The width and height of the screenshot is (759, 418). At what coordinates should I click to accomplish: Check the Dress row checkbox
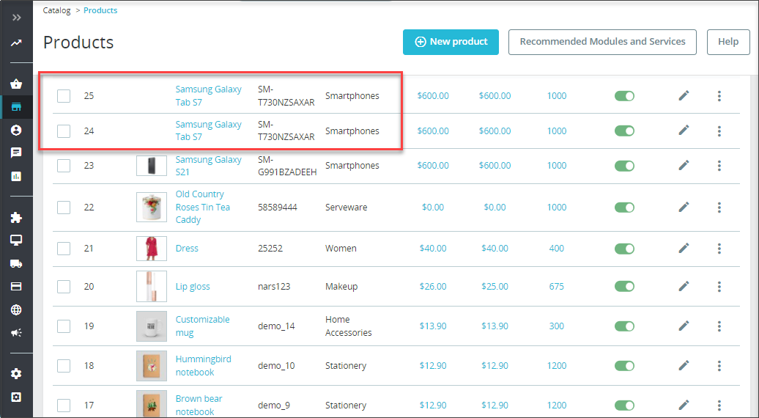(64, 249)
